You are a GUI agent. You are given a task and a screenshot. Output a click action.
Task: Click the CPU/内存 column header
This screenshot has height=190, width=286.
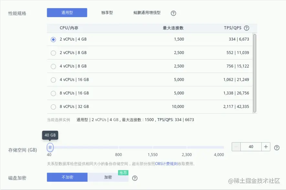point(69,28)
